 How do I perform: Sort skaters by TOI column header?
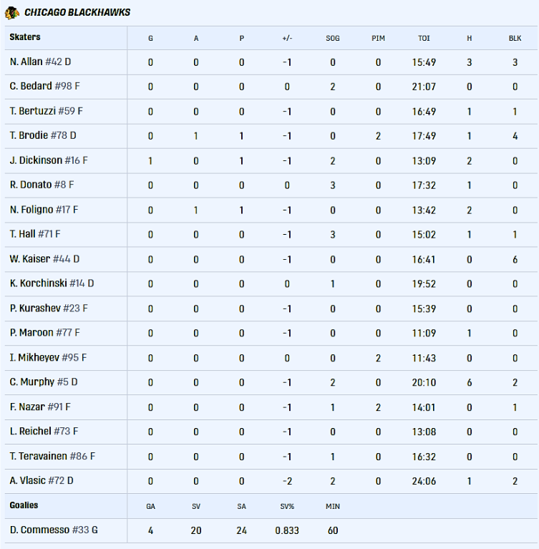pos(424,38)
